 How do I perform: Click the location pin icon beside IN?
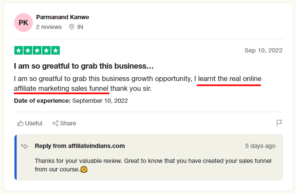72,27
